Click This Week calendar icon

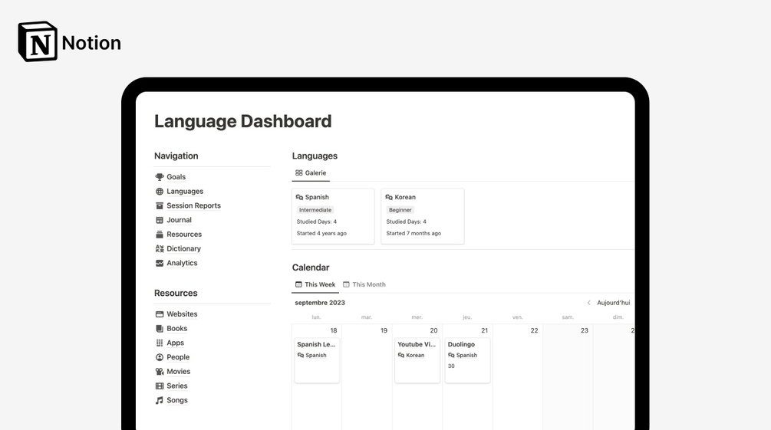(298, 284)
